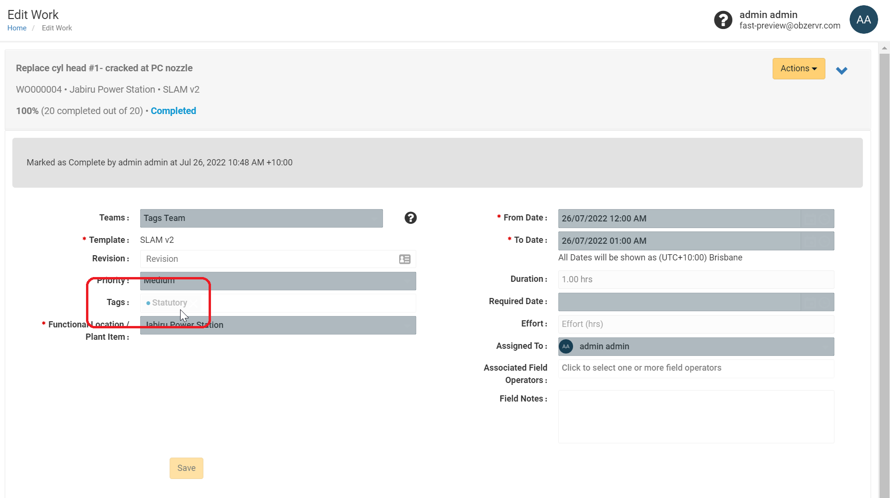Click the Associated Field Operators selector
The height and width of the screenshot is (498, 890).
coord(696,368)
